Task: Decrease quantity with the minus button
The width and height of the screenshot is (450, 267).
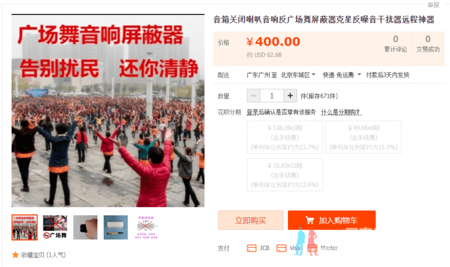Action: coord(253,95)
